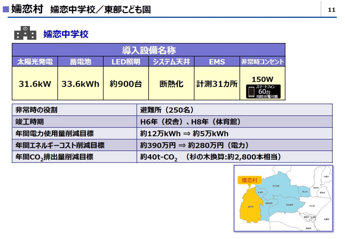This screenshot has height=239, width=345.
Task: Click the 東吾妻町 region on the map
Action: tap(289, 205)
